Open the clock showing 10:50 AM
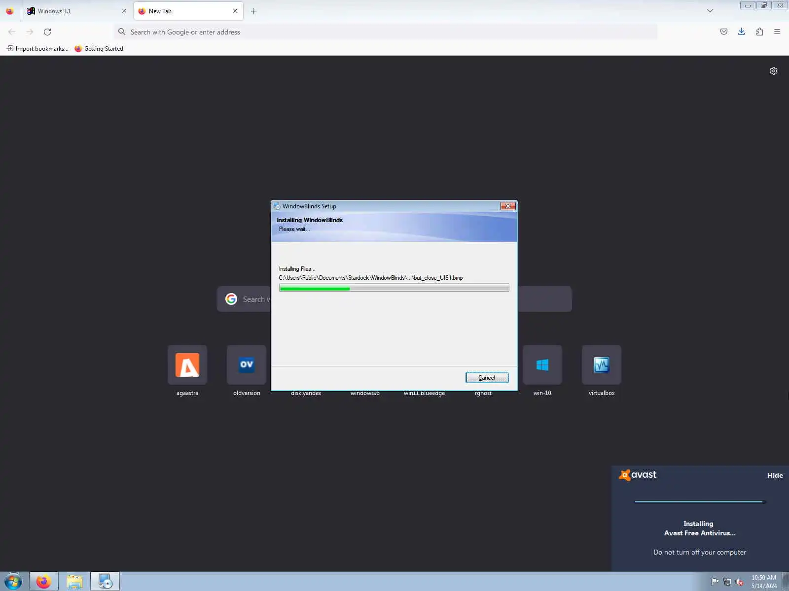The image size is (789, 591). click(x=764, y=582)
